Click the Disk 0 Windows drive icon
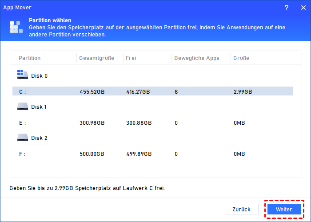This screenshot has height=222, width=311. coord(22,75)
